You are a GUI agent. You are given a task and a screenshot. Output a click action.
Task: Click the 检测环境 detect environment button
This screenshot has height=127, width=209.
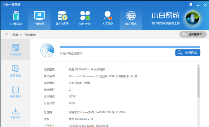[188, 53]
